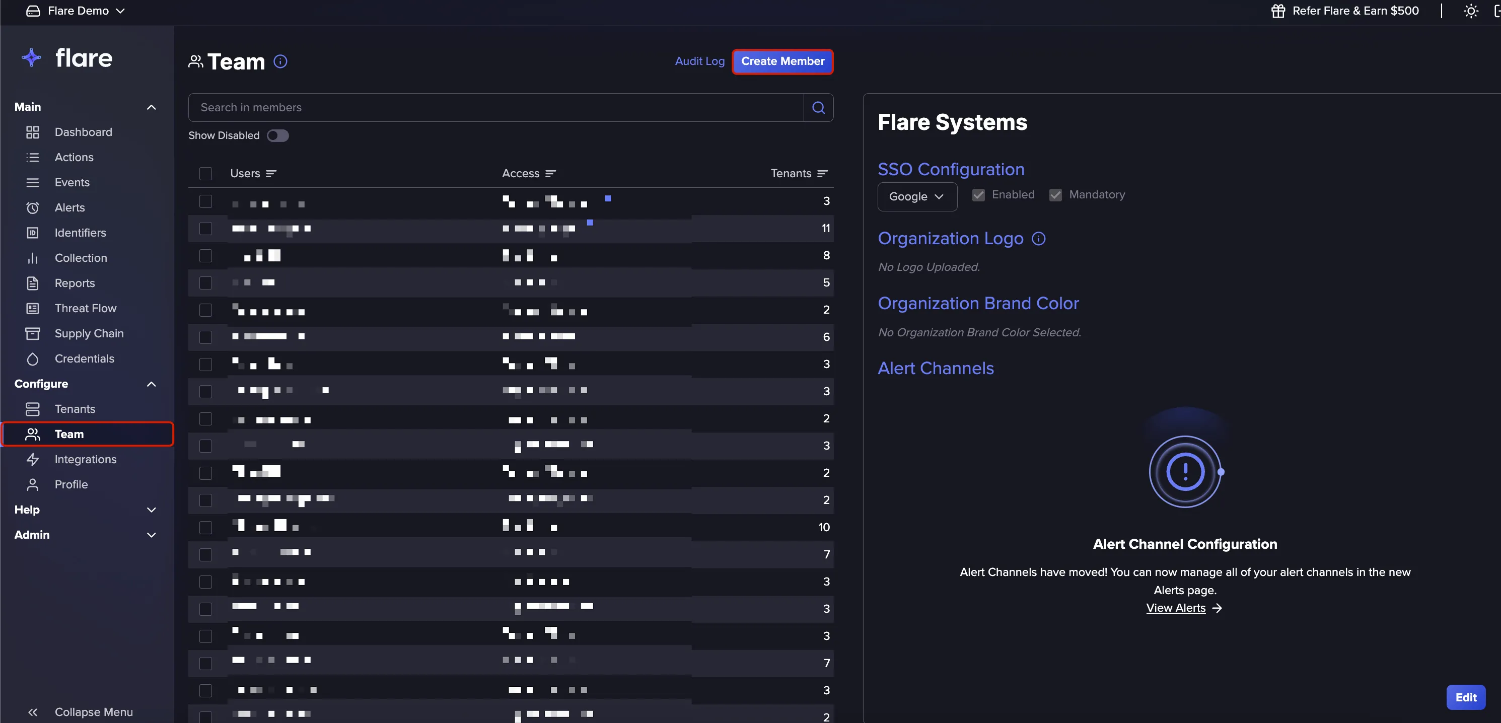Open the Audit Log link
The image size is (1501, 723).
click(699, 61)
